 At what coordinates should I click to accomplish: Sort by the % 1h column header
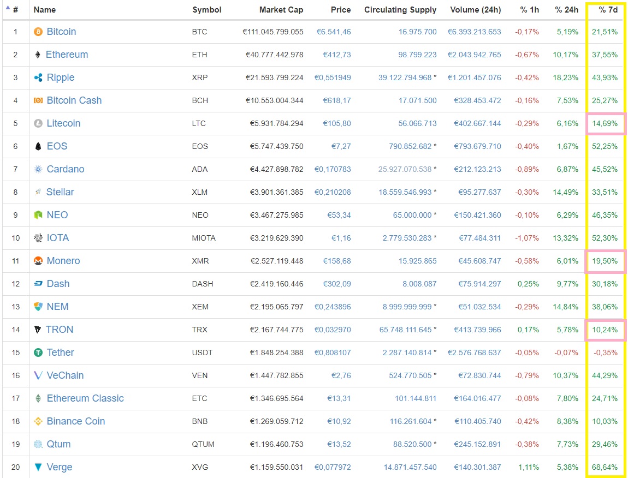(x=530, y=10)
